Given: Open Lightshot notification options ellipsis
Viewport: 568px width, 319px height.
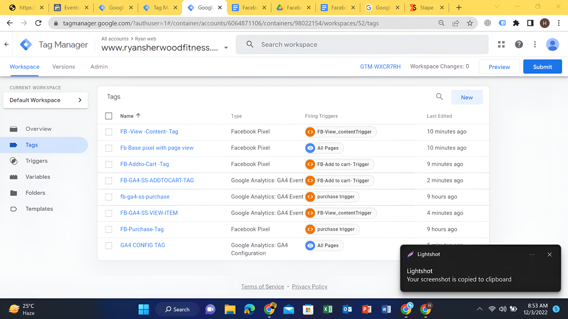Looking at the screenshot, I should 532,254.
